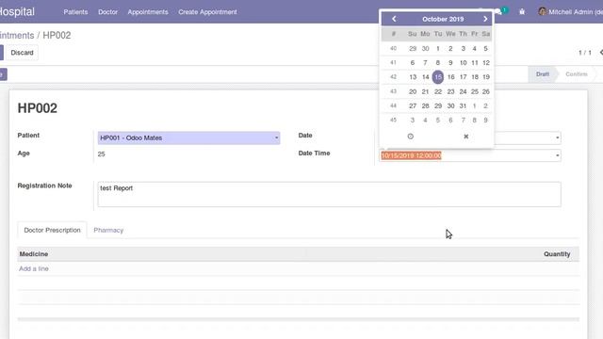This screenshot has height=339, width=603.
Task: Close the date picker popup
Action: [x=466, y=137]
